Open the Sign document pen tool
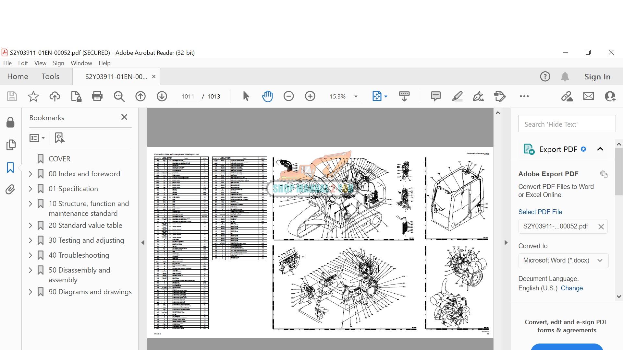 478,96
